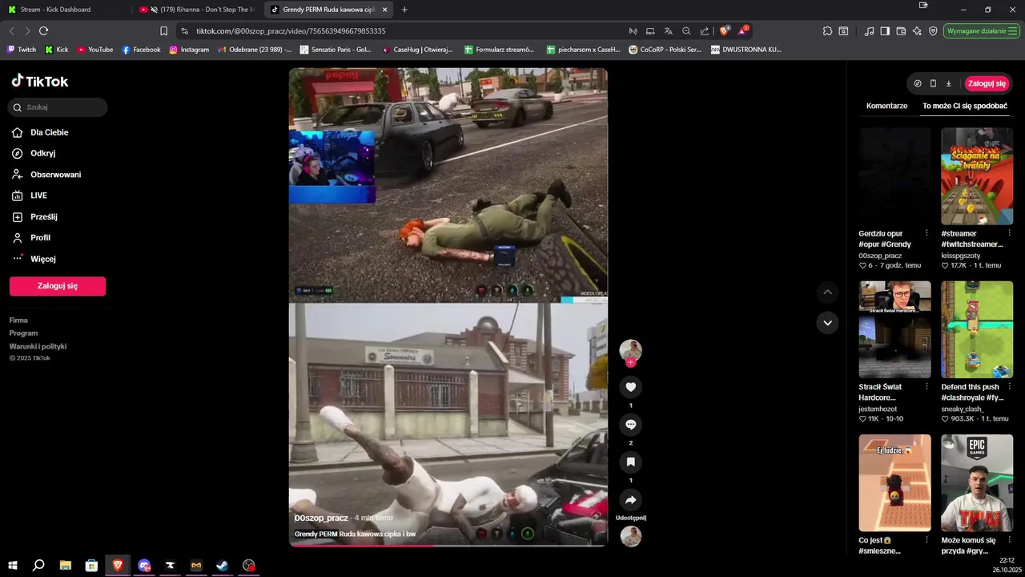Image resolution: width=1025 pixels, height=577 pixels.
Task: Open options menu for Co jest video
Action: [x=927, y=540]
